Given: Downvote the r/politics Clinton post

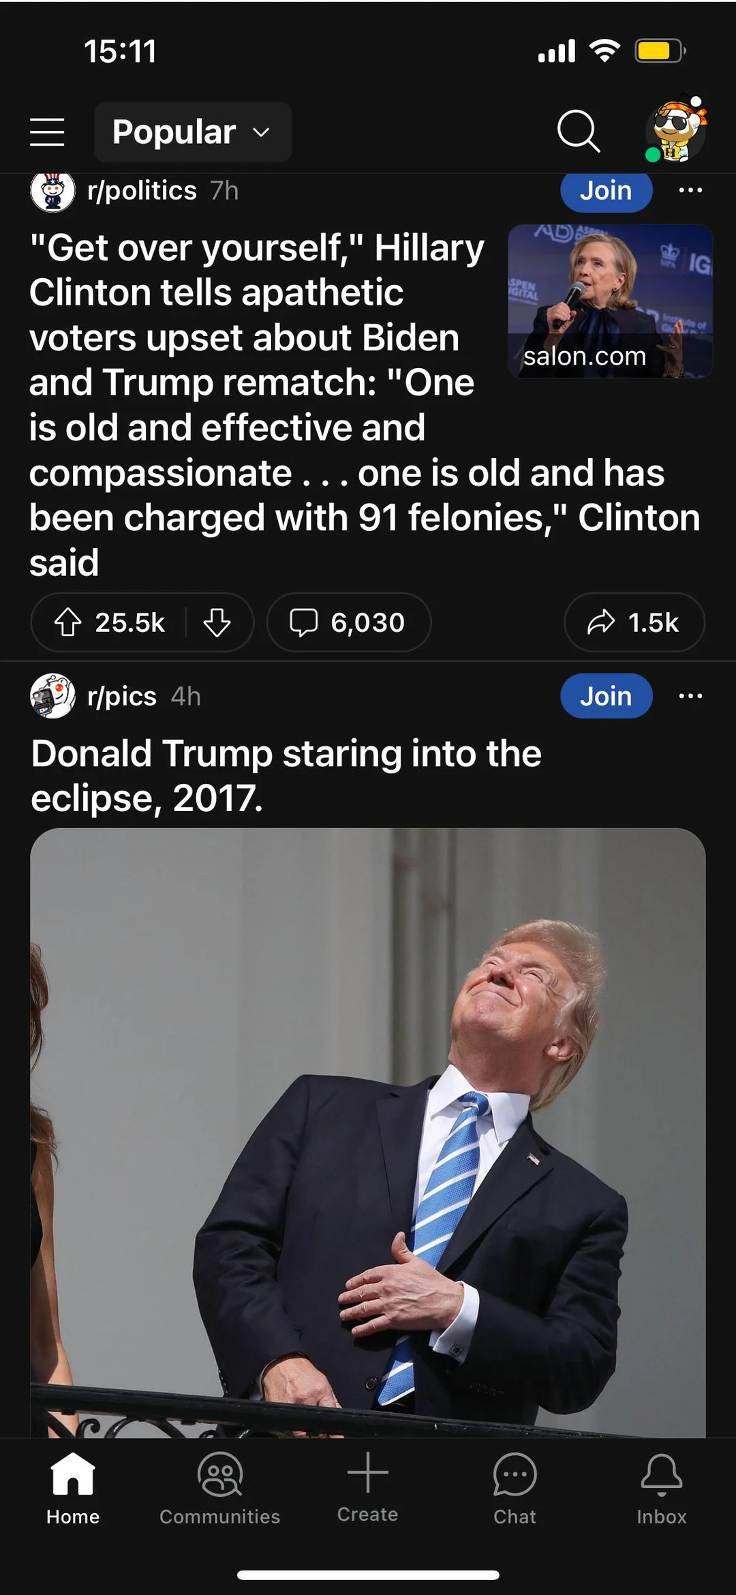Looking at the screenshot, I should point(217,622).
